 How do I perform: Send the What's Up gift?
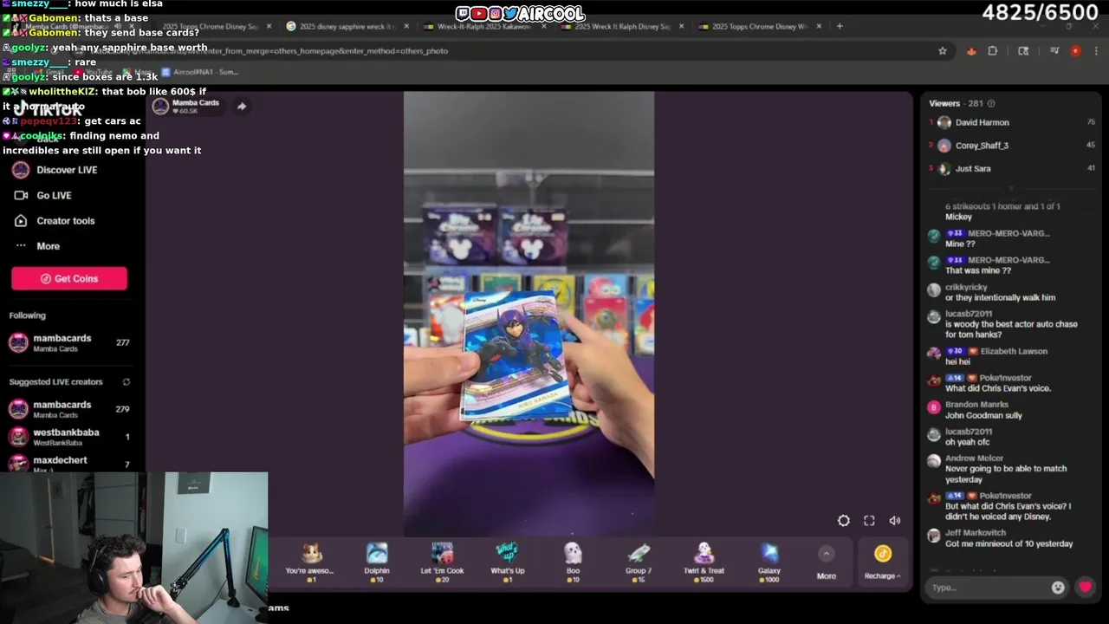[507, 562]
